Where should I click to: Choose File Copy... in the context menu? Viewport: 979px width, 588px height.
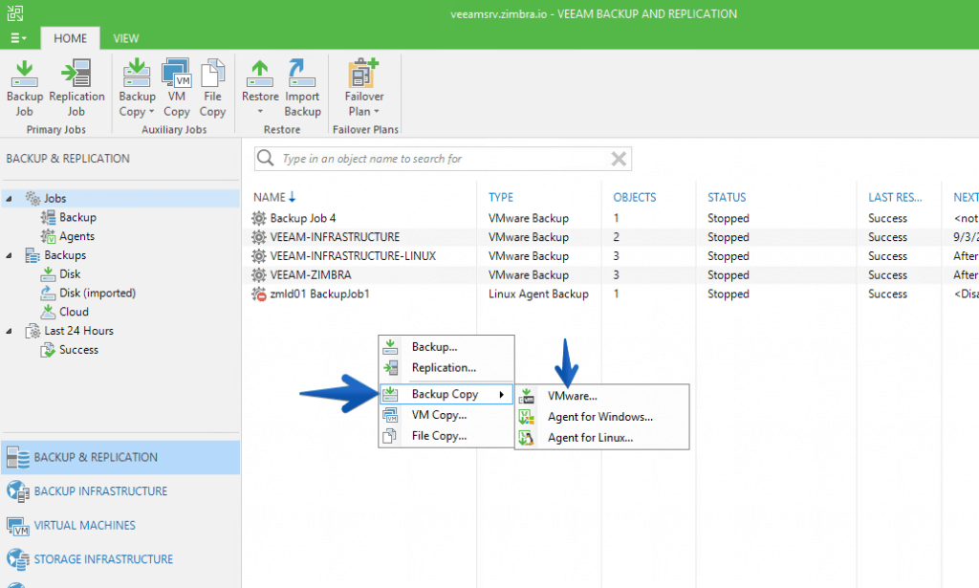pos(446,436)
